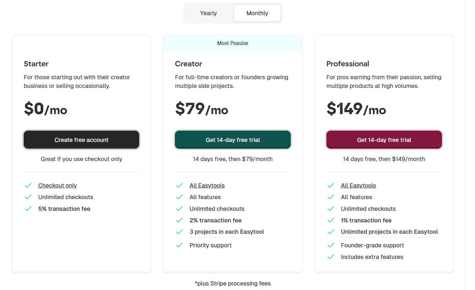Expand details for 3 projects in each Easytool
This screenshot has height=290, width=475.
(x=227, y=232)
